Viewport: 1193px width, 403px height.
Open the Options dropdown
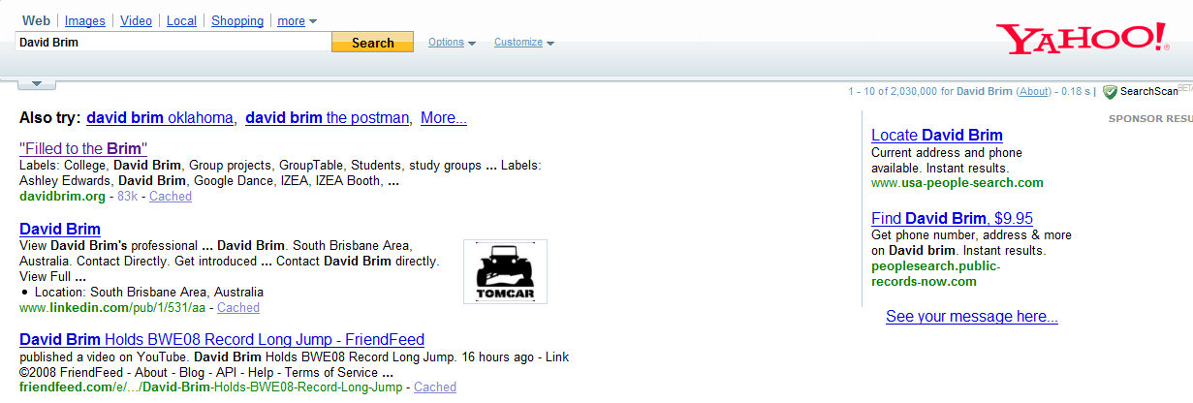[452, 43]
